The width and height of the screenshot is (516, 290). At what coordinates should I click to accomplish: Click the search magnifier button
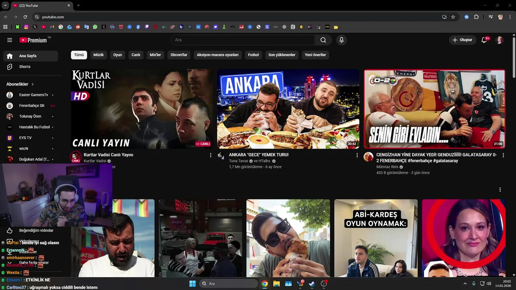click(x=323, y=40)
